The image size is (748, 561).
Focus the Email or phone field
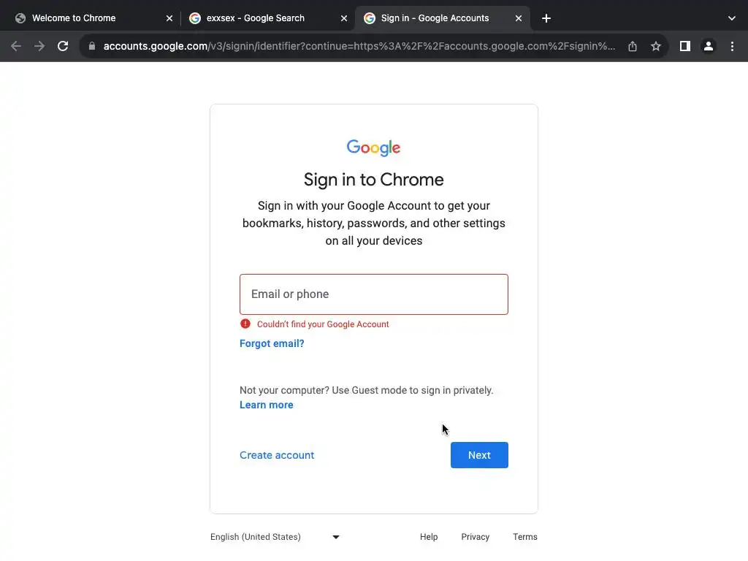pyautogui.click(x=373, y=294)
